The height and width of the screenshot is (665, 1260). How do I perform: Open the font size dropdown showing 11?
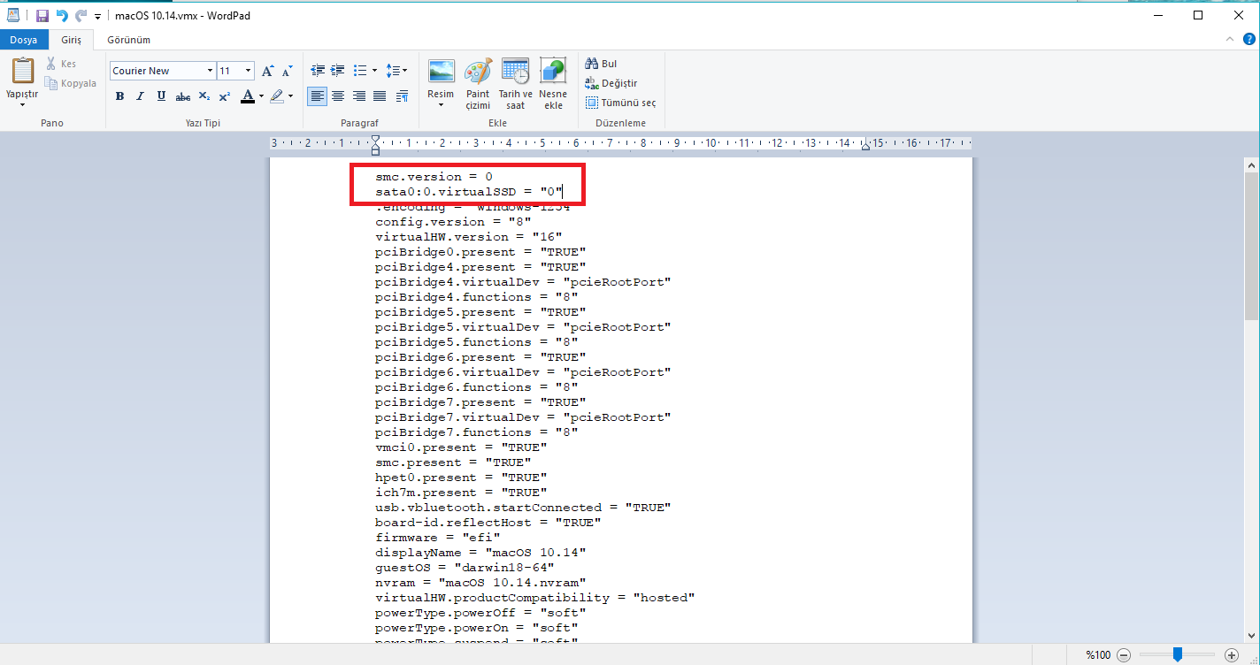pyautogui.click(x=248, y=71)
